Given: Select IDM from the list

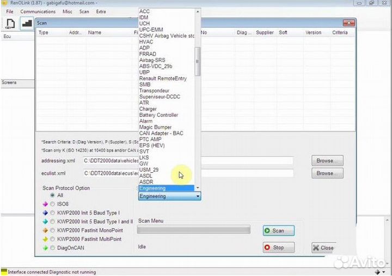Looking at the screenshot, I should click(166, 17).
